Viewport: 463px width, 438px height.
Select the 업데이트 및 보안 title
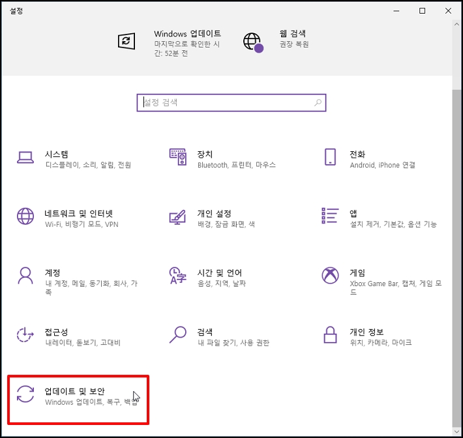[75, 391]
